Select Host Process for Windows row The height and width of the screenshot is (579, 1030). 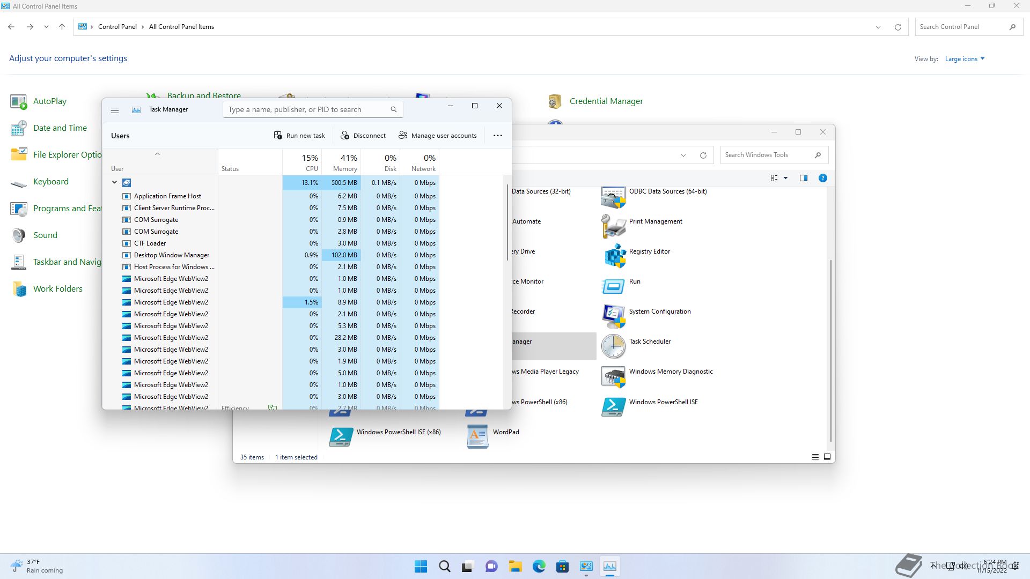271,267
